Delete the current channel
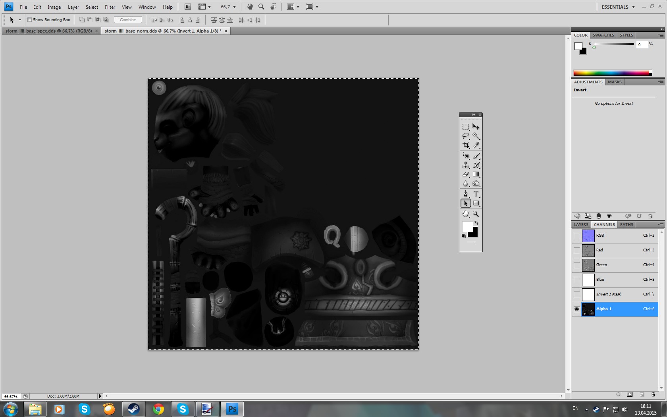 [653, 394]
